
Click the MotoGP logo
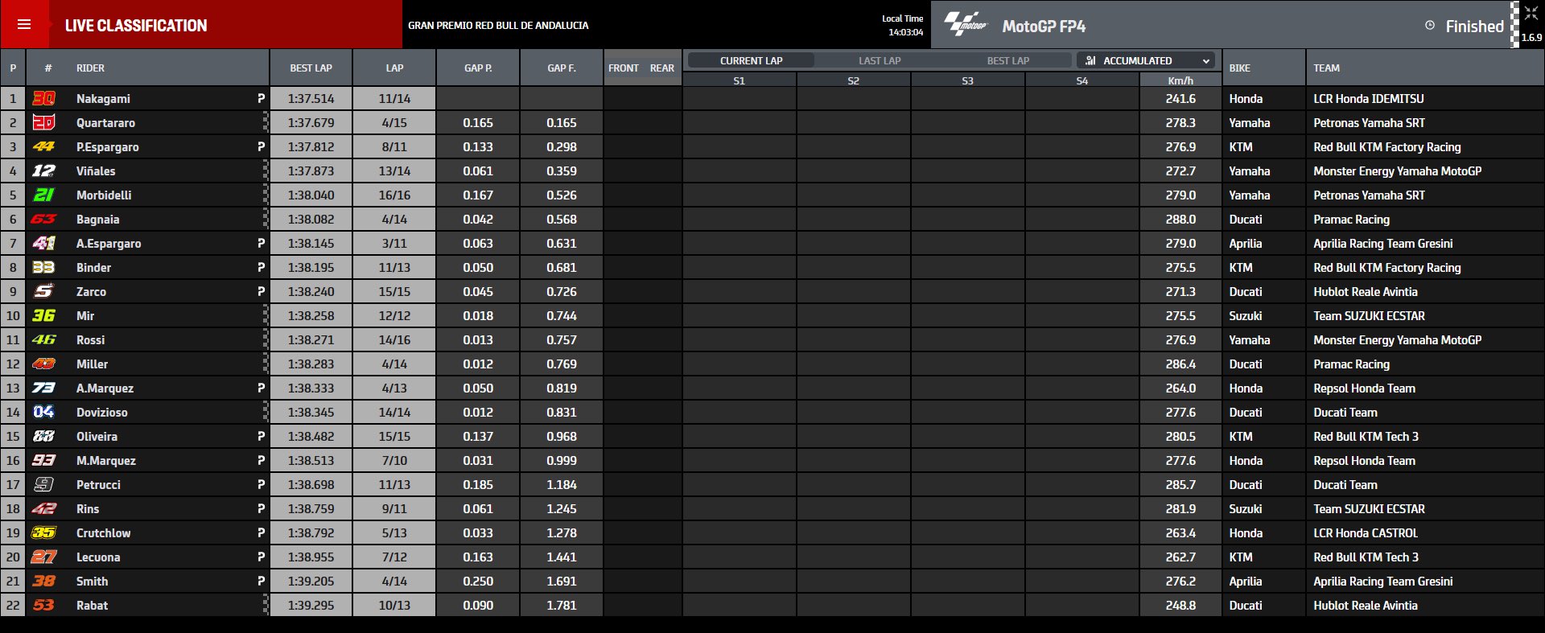point(965,24)
